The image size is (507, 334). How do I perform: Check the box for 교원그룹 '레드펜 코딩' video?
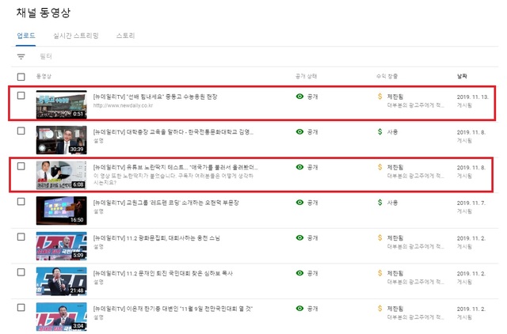pyautogui.click(x=21, y=202)
